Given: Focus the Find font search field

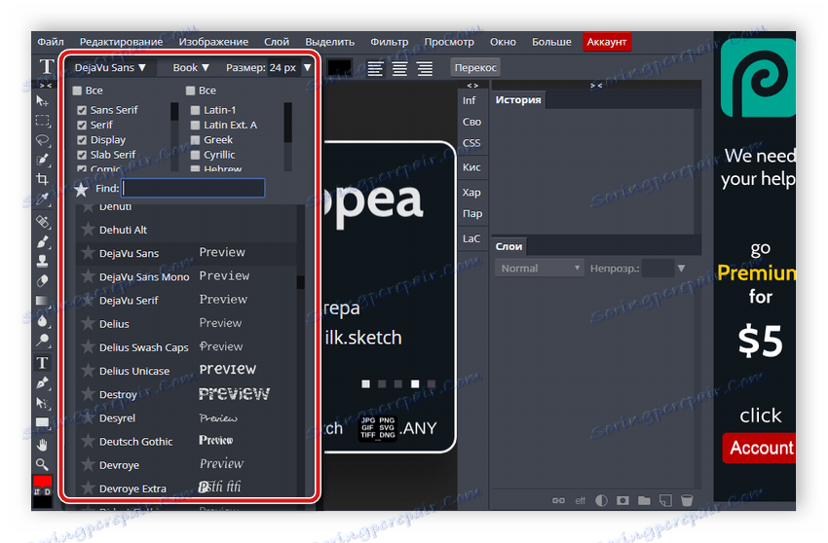Looking at the screenshot, I should tap(193, 188).
